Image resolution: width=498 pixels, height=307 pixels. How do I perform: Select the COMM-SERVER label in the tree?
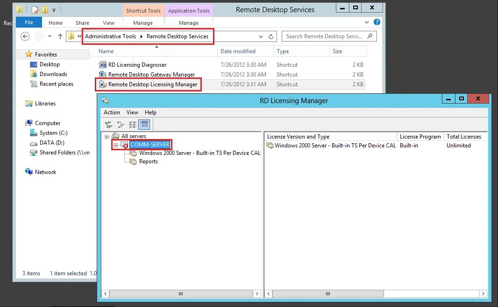click(x=150, y=145)
